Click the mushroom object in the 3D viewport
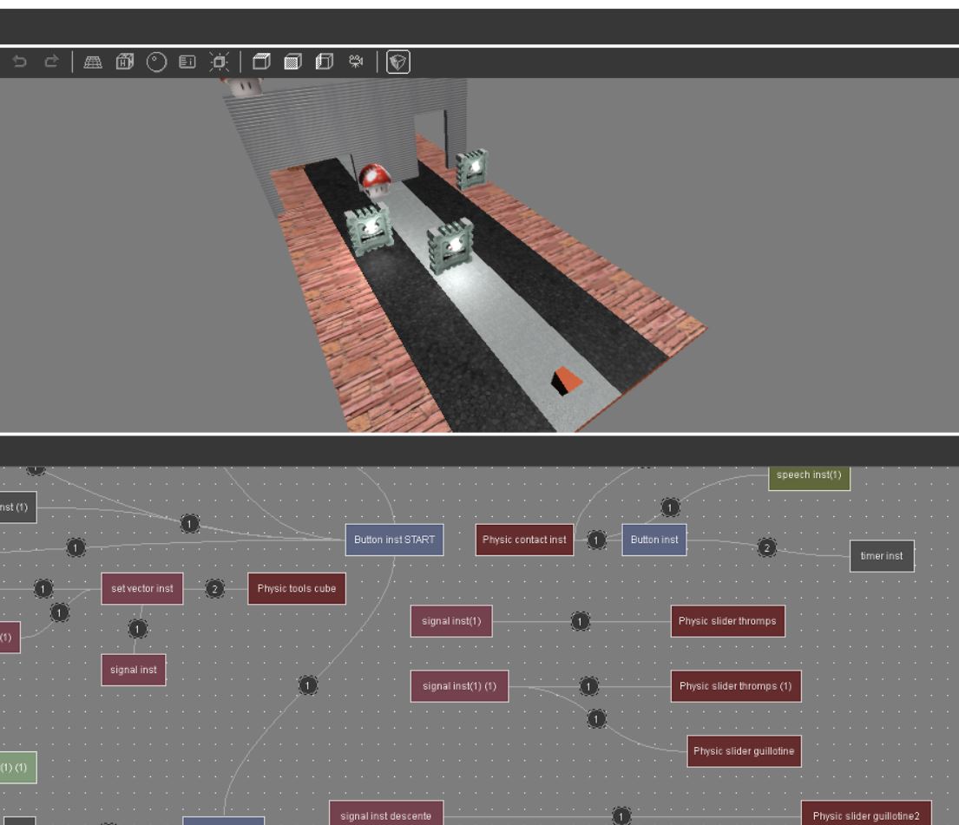 [373, 180]
